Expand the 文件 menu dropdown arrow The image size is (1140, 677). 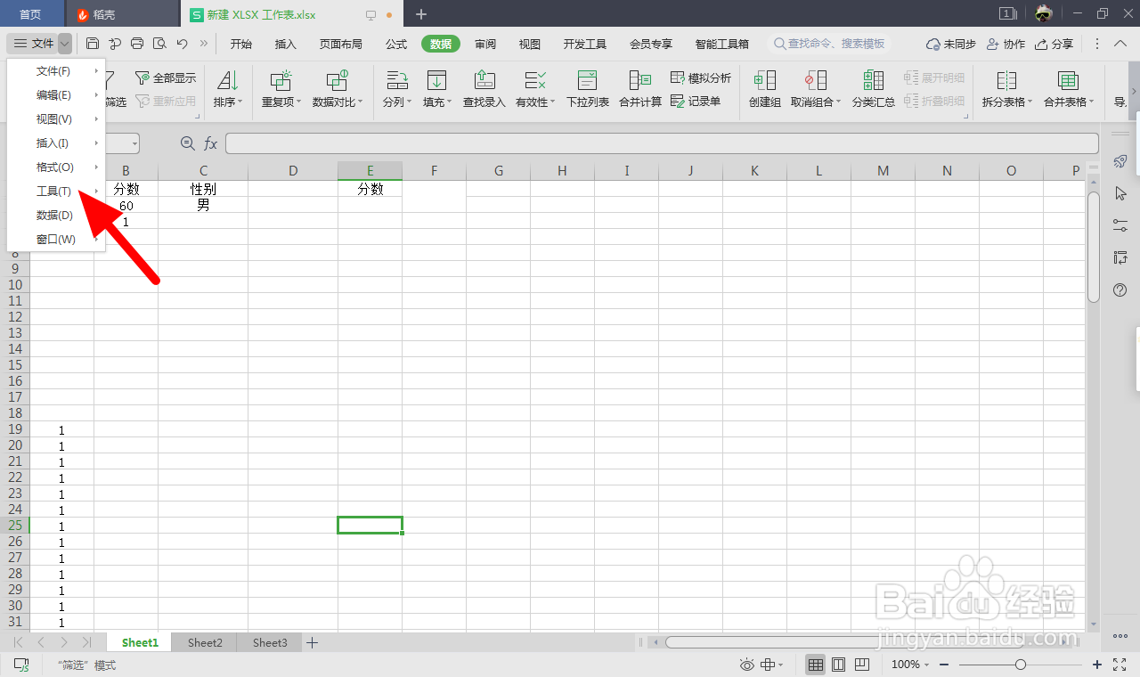(65, 44)
